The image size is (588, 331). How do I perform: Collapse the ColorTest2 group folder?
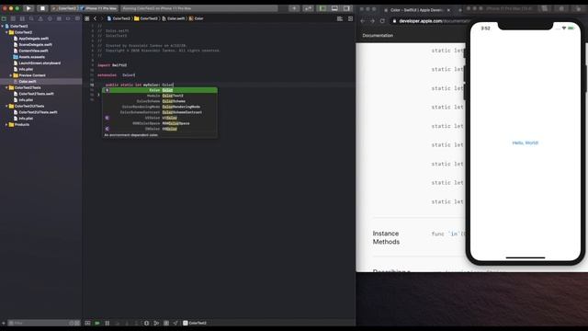click(x=6, y=32)
